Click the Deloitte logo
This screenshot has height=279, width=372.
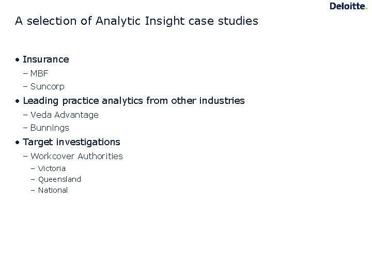tap(347, 6)
